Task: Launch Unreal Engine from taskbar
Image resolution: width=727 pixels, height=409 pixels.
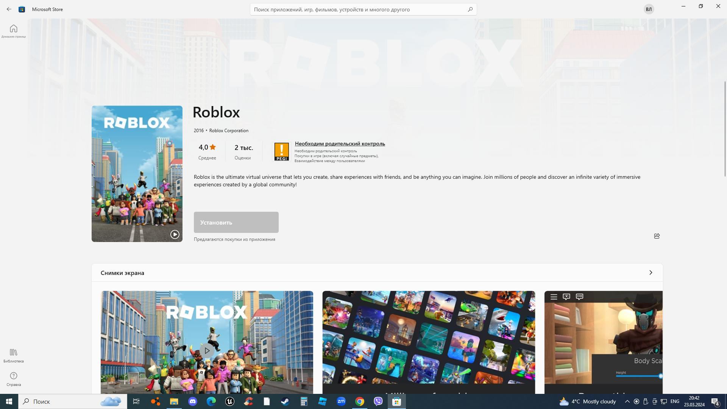Action: point(229,401)
